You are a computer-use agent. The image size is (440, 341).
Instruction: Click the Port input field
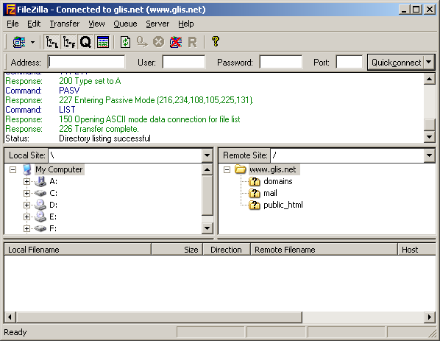point(349,62)
